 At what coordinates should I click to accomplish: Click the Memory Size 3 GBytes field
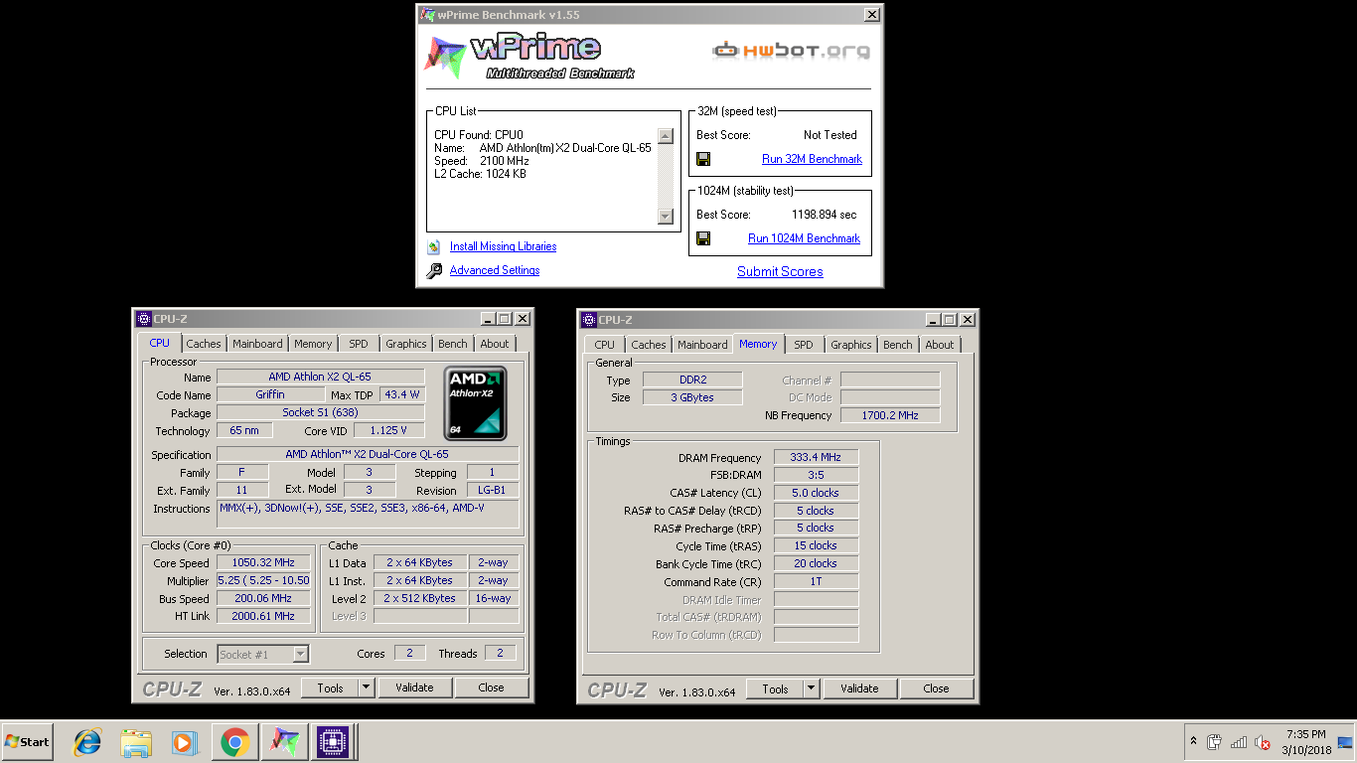[x=691, y=397]
